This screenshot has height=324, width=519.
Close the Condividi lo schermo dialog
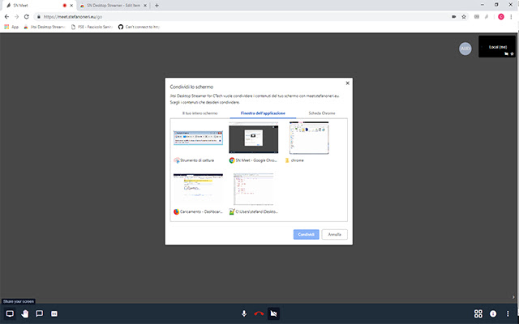348,83
